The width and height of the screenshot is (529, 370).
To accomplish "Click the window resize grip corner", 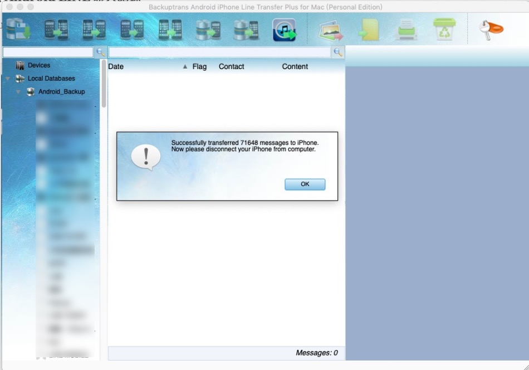I will click(526, 367).
